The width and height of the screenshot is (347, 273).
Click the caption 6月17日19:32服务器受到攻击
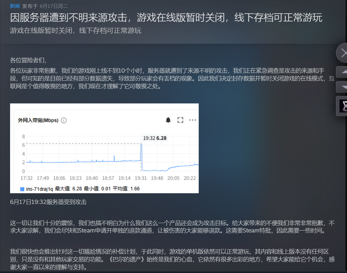coord(48,202)
